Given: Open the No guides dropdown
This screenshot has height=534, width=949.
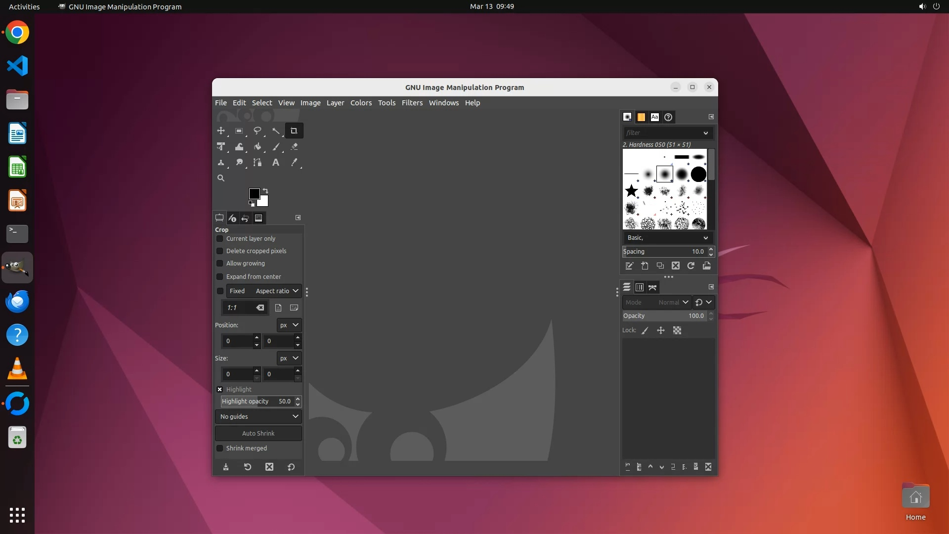Looking at the screenshot, I should point(259,417).
